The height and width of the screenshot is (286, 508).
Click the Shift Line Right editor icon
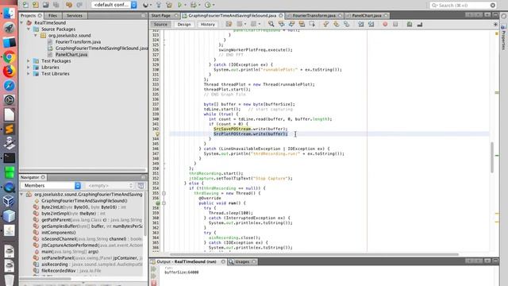tap(371, 25)
